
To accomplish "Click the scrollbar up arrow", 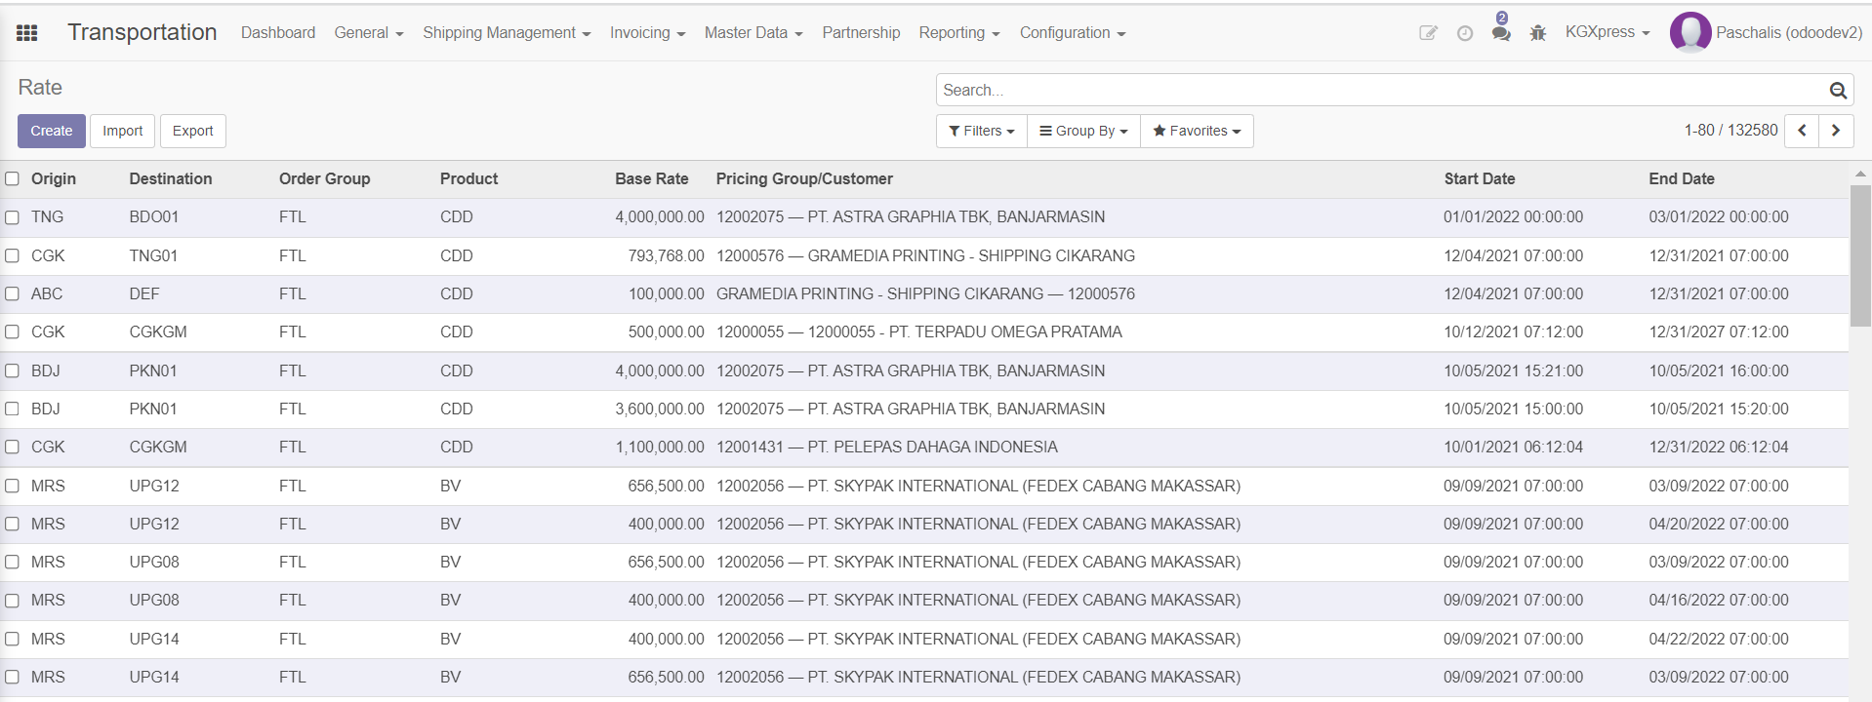I will coord(1860,173).
